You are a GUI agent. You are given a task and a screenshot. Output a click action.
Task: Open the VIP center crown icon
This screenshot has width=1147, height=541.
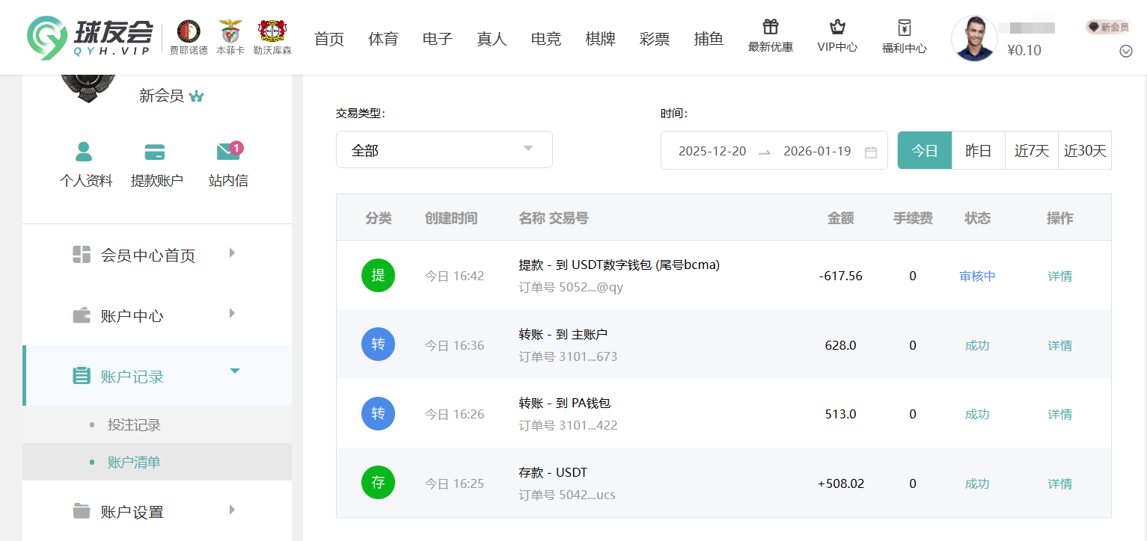pyautogui.click(x=837, y=28)
